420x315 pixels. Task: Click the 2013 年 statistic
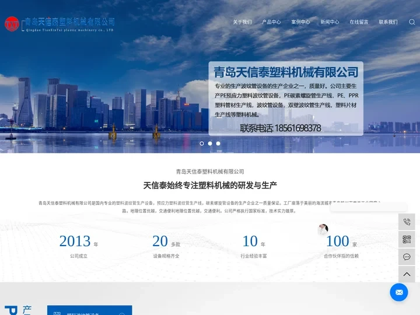[79, 241]
